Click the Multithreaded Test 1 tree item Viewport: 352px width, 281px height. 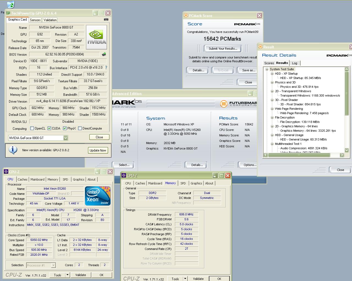click(288, 144)
